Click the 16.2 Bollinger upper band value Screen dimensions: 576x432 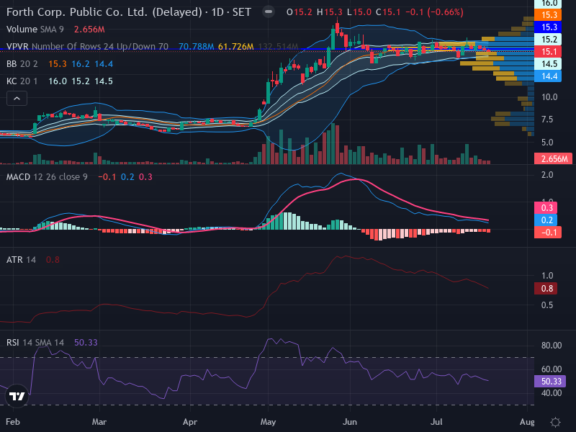(x=81, y=64)
